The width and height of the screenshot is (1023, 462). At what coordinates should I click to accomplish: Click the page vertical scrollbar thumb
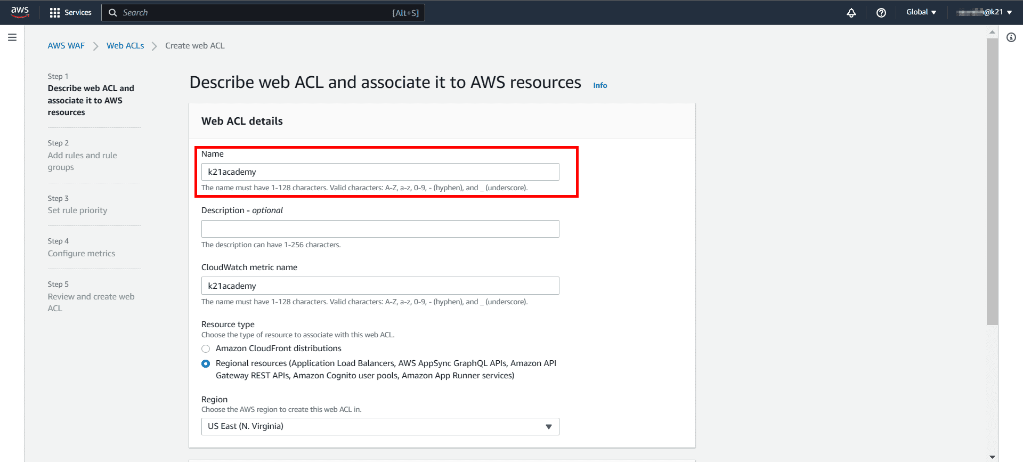(x=992, y=181)
